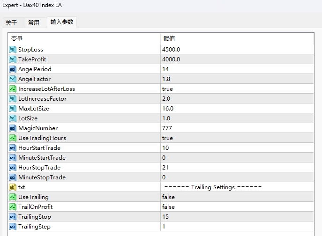Select the UseTrailing variable name
This screenshot has height=236, width=322.
tap(33, 198)
